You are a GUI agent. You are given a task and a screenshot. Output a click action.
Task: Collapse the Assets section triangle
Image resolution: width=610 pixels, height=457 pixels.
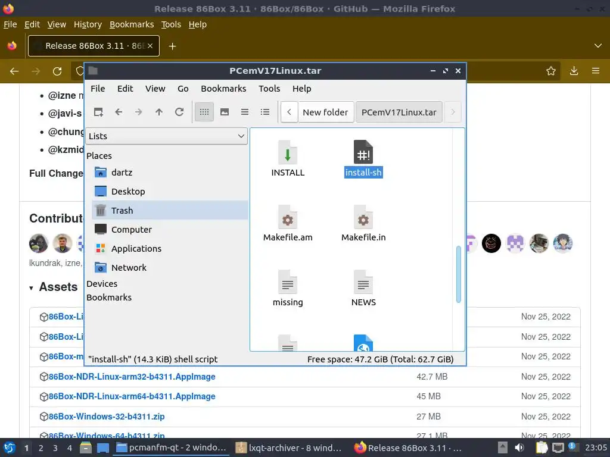pyautogui.click(x=31, y=288)
